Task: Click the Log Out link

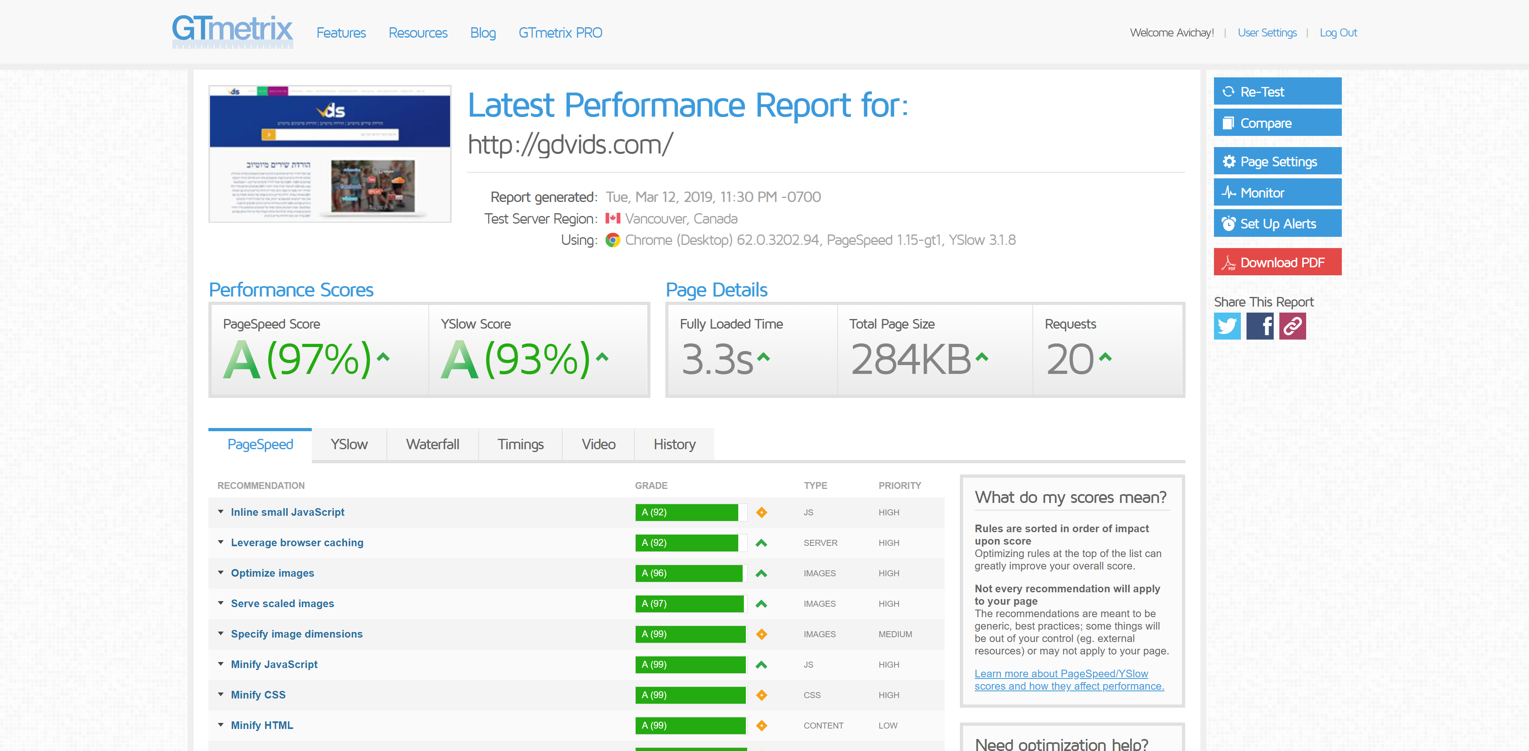Action: [1338, 32]
